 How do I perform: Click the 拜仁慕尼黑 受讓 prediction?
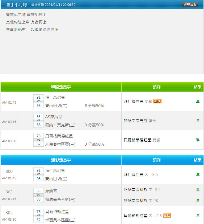[138, 101]
